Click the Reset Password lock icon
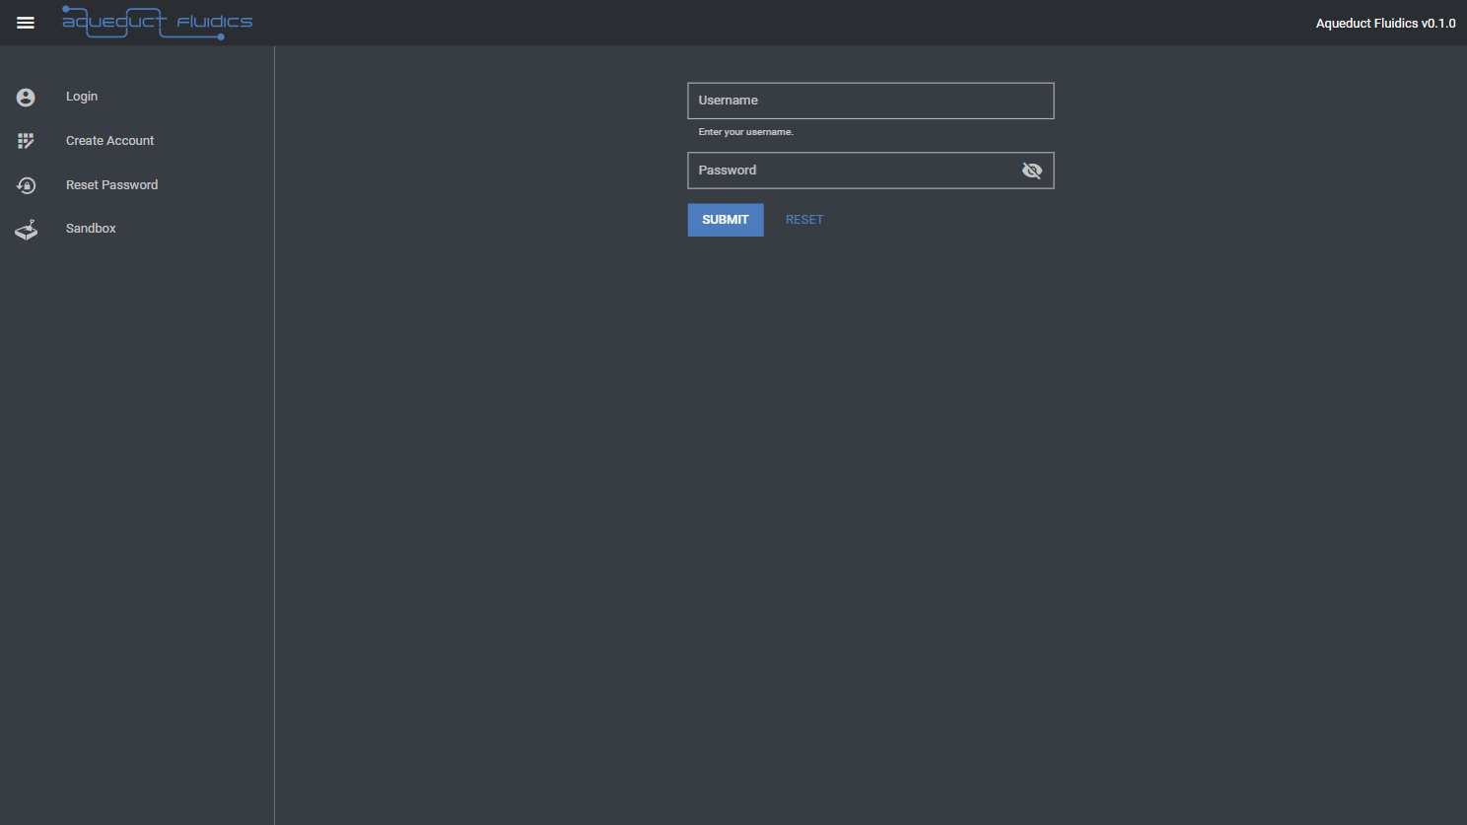Image resolution: width=1467 pixels, height=825 pixels. point(26,185)
